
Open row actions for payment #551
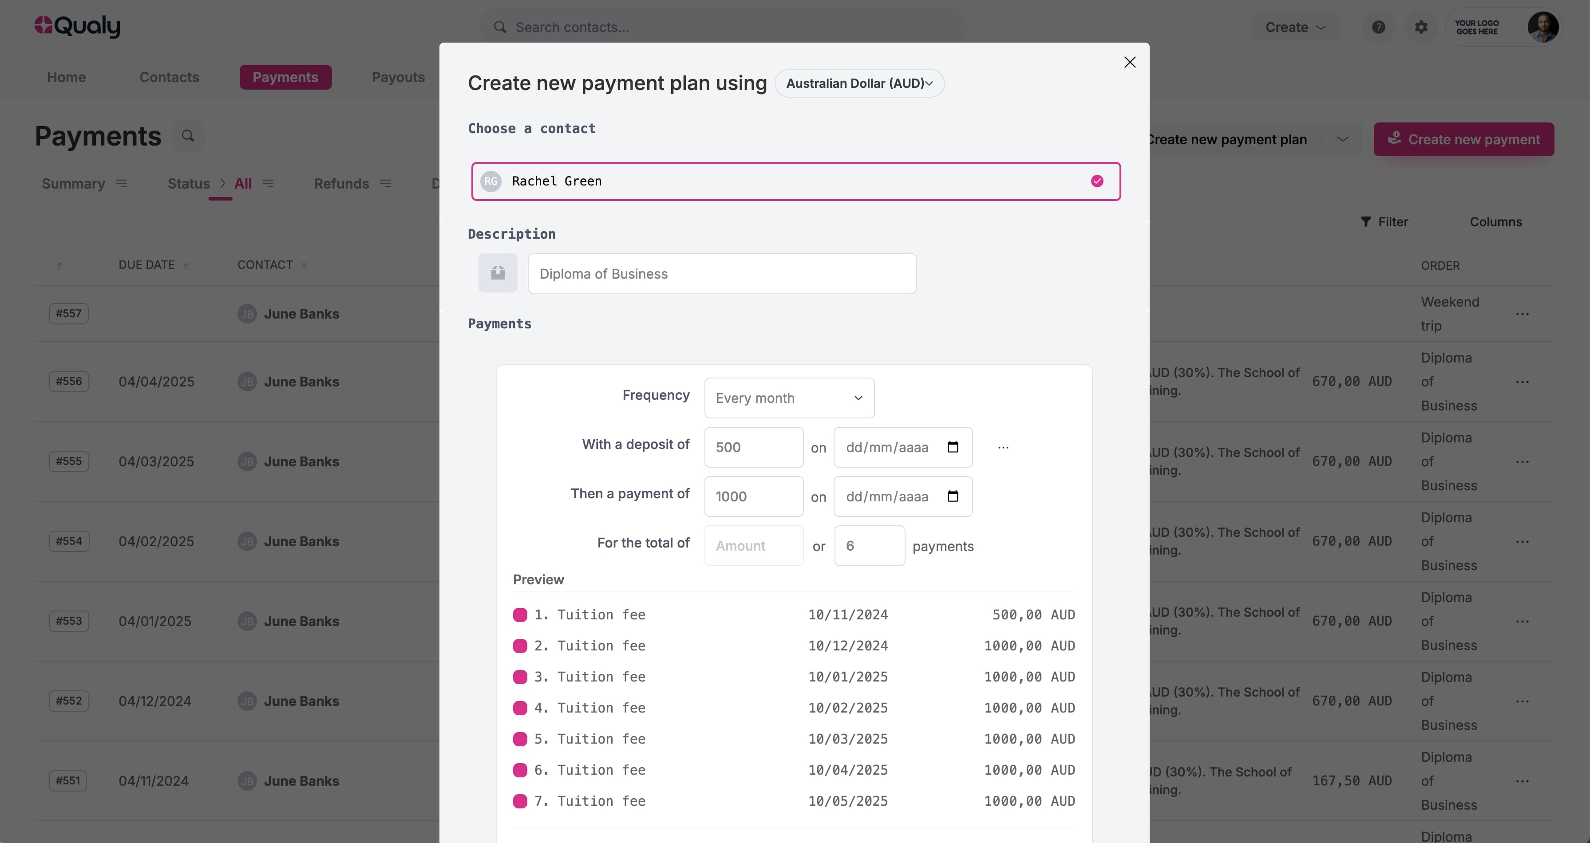(x=1522, y=781)
